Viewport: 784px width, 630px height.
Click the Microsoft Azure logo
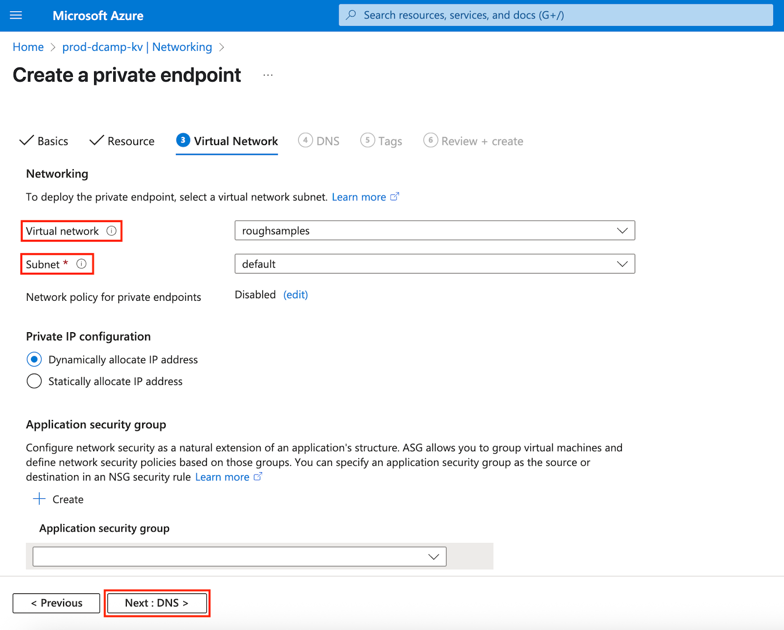point(98,15)
